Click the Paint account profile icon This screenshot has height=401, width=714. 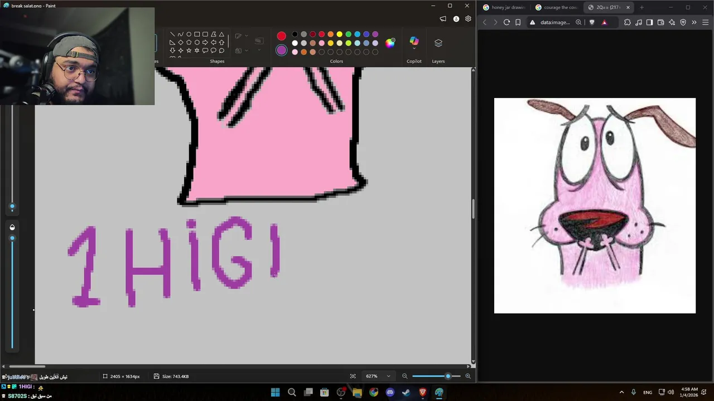click(456, 19)
